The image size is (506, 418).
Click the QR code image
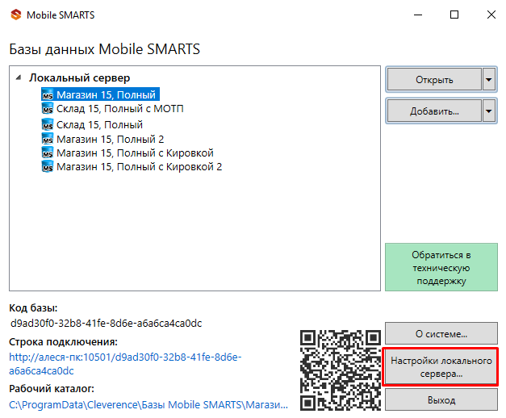coord(341,370)
